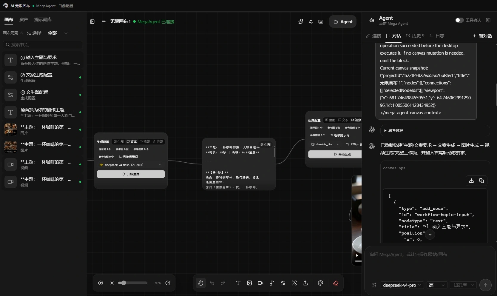Click the zoom slider handle

pyautogui.click(x=123, y=283)
